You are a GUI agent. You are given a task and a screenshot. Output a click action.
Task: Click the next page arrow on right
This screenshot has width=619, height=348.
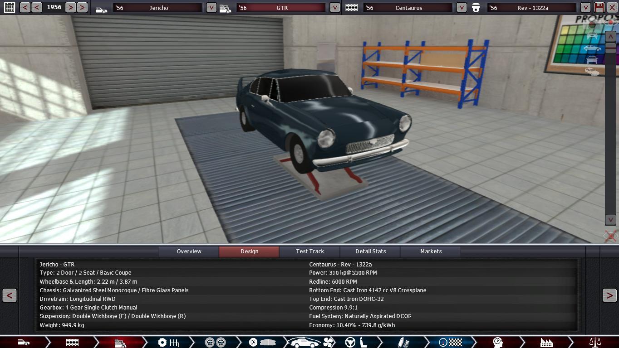pos(609,295)
